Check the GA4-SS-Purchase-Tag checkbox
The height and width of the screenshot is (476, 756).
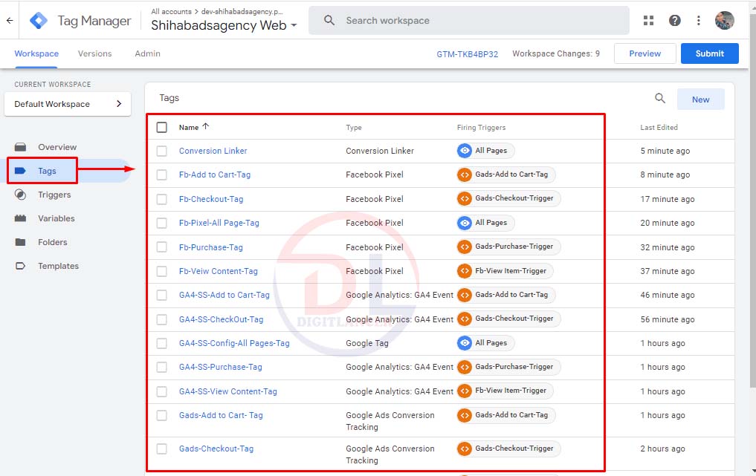(x=162, y=367)
